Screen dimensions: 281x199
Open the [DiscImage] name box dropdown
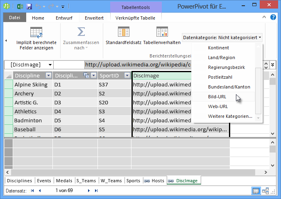click(50, 65)
